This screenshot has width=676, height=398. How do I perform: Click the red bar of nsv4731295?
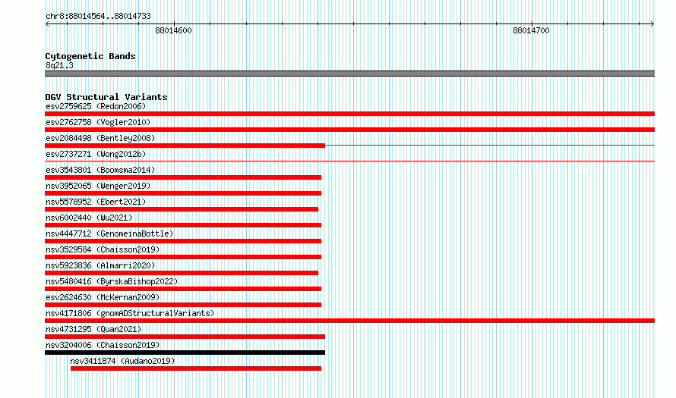pos(185,337)
